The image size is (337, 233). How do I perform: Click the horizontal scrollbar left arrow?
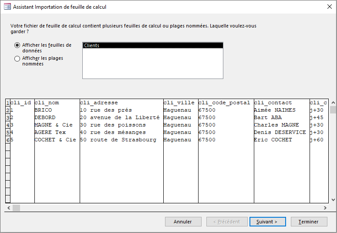click(8, 208)
